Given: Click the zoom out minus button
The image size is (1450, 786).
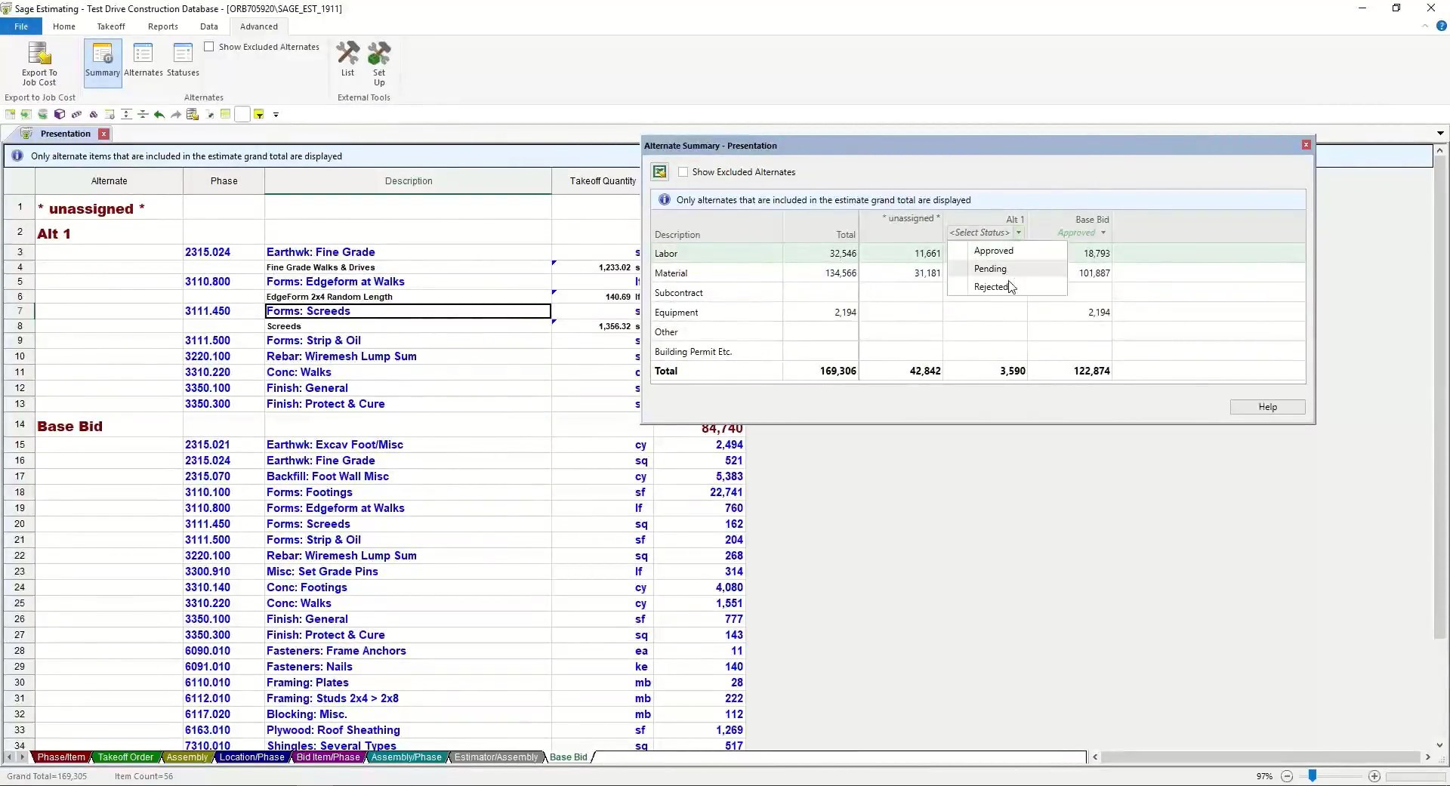Looking at the screenshot, I should click(x=1287, y=776).
